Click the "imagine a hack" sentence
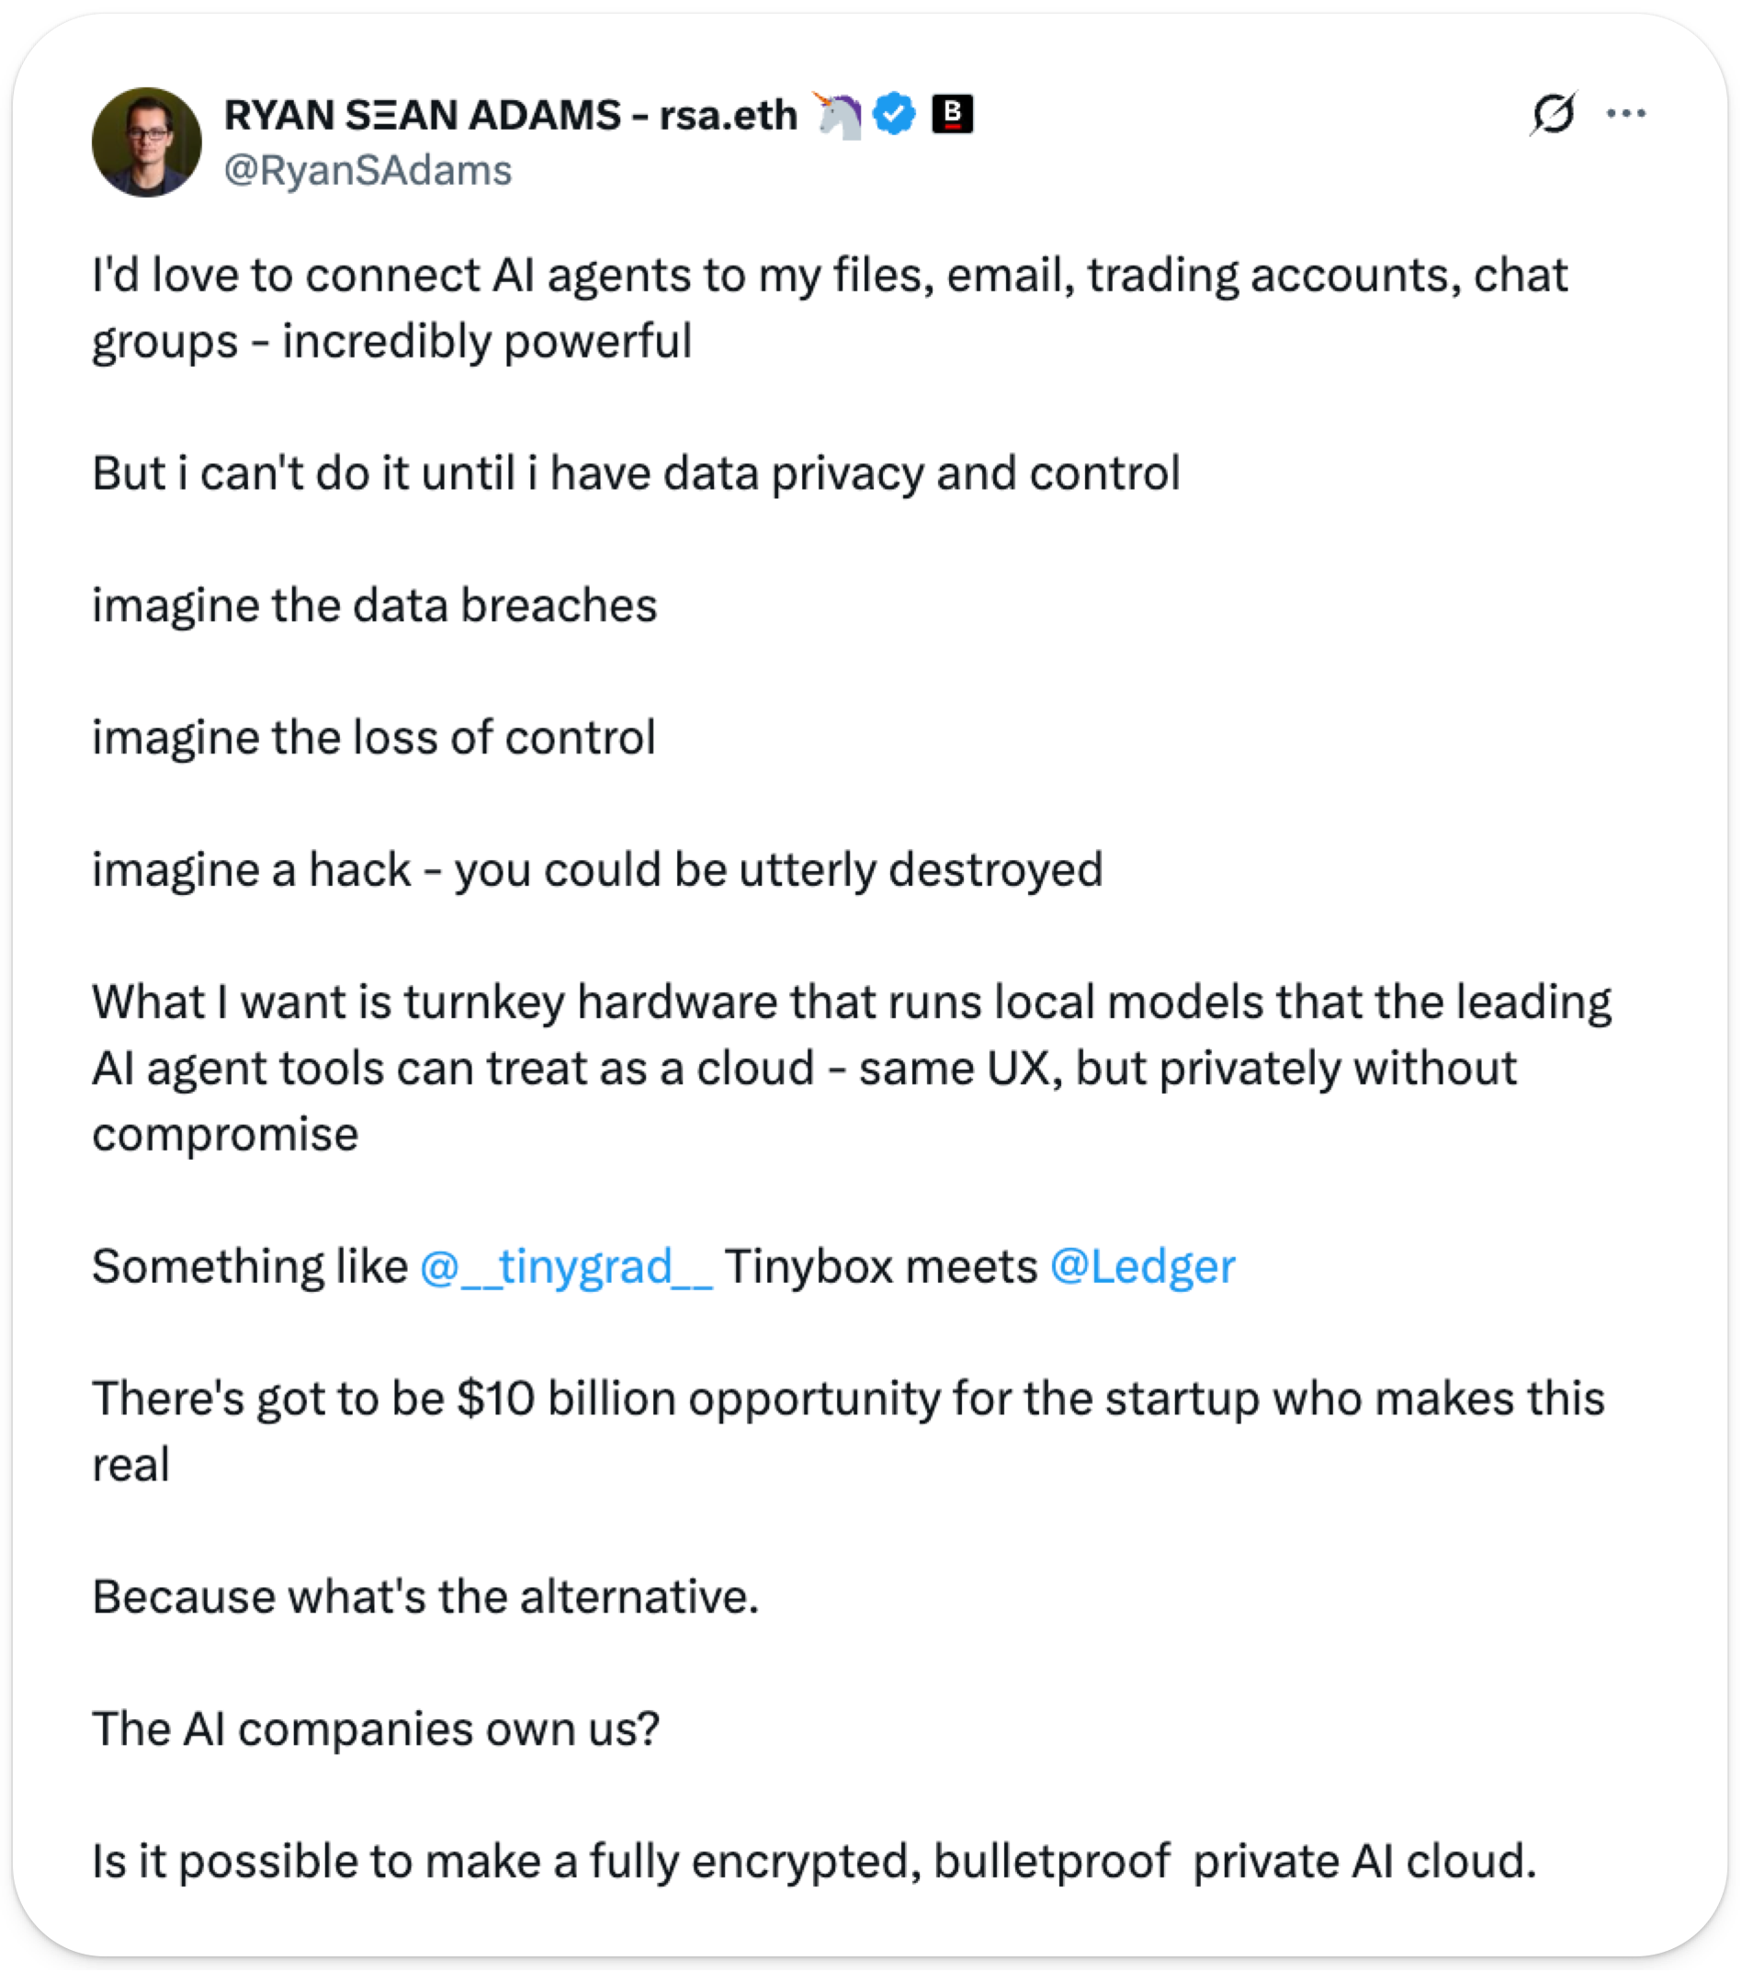Image resolution: width=1742 pixels, height=1972 pixels. [x=596, y=870]
